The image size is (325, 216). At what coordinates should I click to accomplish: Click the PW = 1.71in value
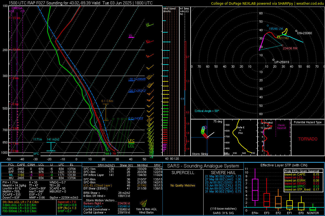tap(10, 182)
